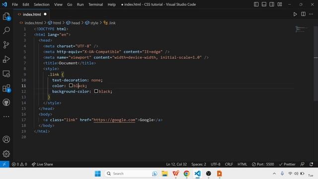The height and width of the screenshot is (179, 318).
Task: Open the Source Control view
Action: (6, 45)
